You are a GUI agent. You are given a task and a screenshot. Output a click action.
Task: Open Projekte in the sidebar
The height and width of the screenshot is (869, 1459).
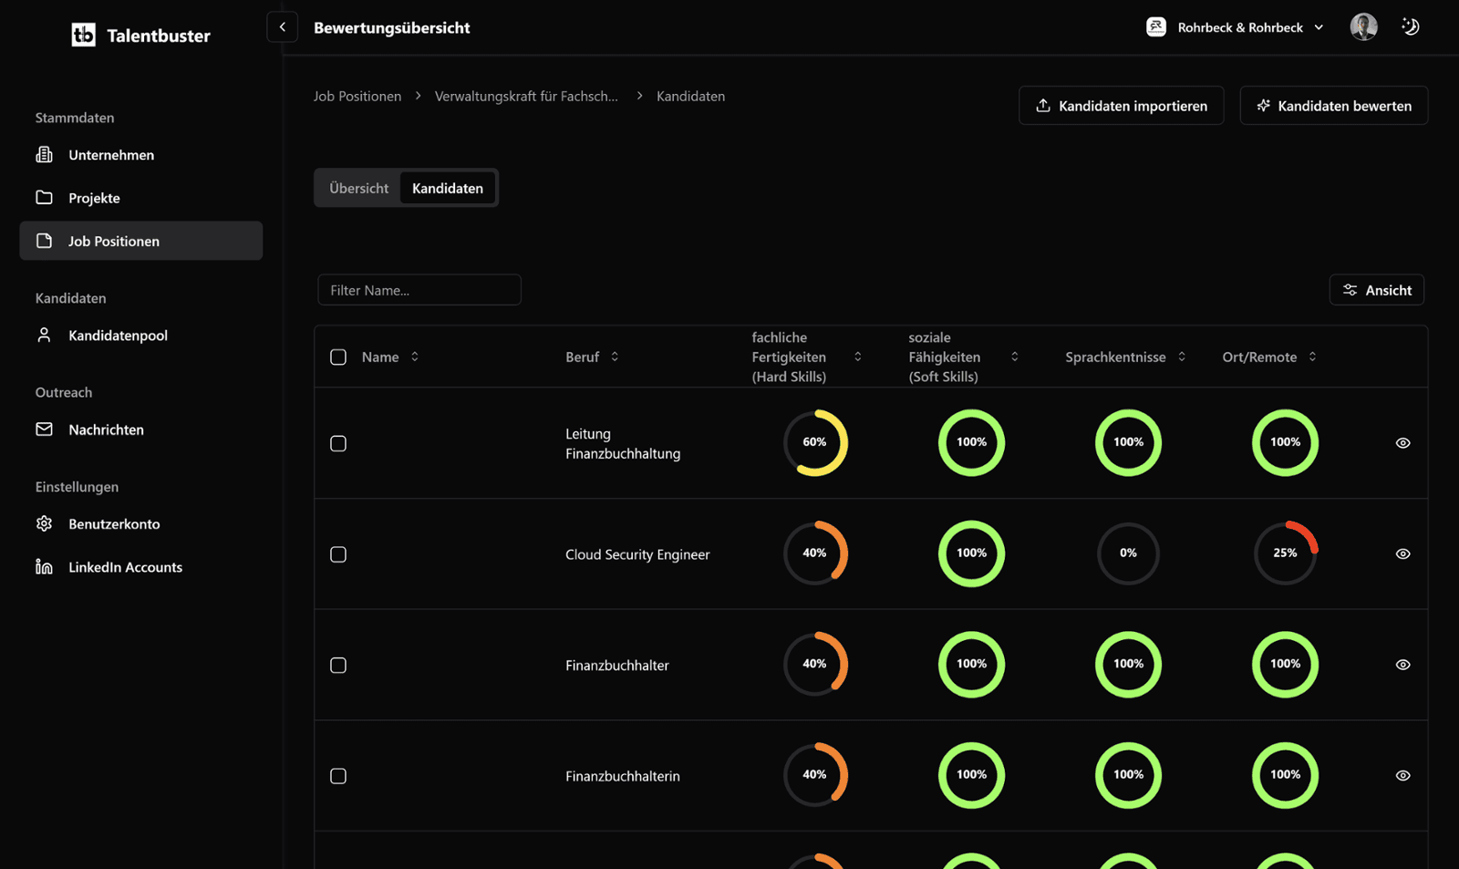(x=141, y=198)
